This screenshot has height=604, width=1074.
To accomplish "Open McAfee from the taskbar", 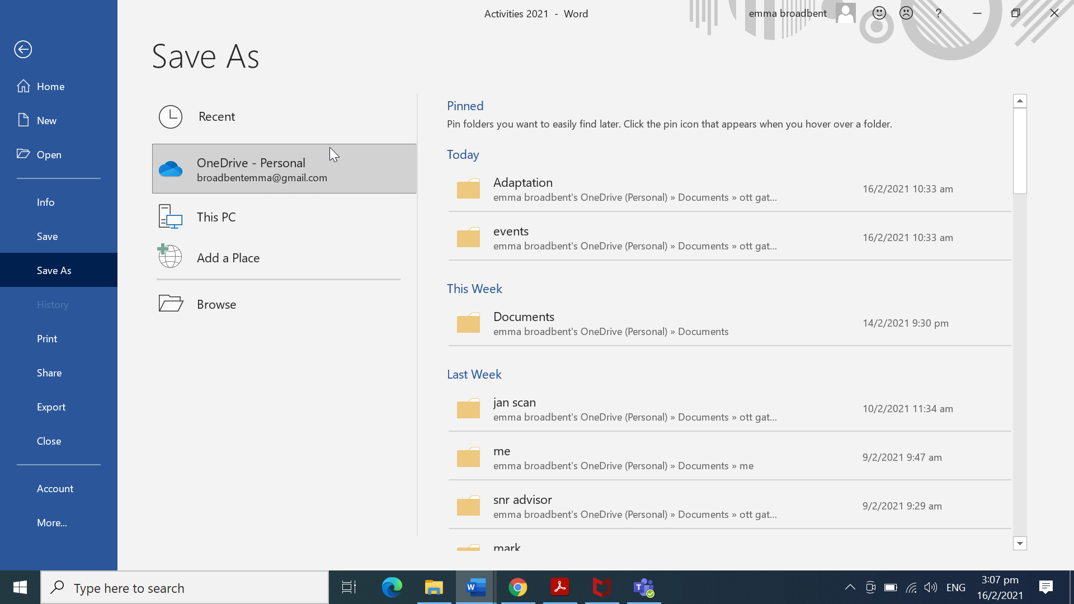I will coord(602,587).
